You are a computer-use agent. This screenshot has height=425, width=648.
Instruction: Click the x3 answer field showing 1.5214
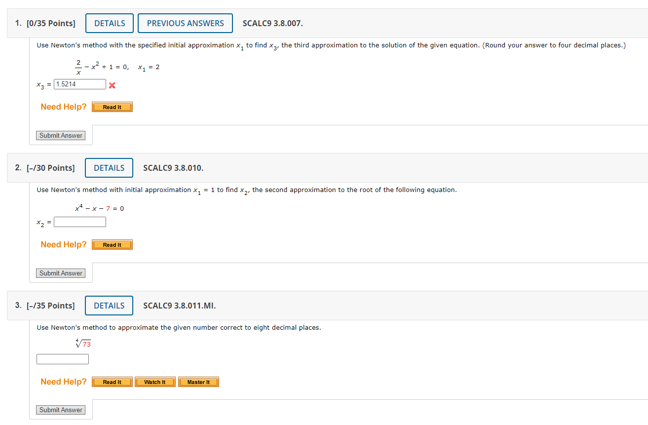coord(79,84)
